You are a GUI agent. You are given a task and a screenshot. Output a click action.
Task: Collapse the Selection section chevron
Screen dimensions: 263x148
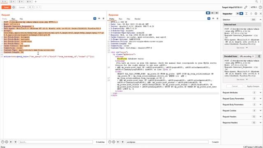coord(261,20)
